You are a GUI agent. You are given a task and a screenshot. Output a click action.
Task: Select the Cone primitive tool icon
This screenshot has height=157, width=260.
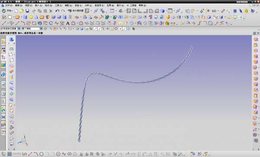36,17
